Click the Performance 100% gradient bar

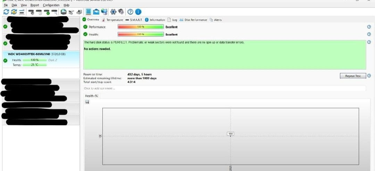pos(141,27)
